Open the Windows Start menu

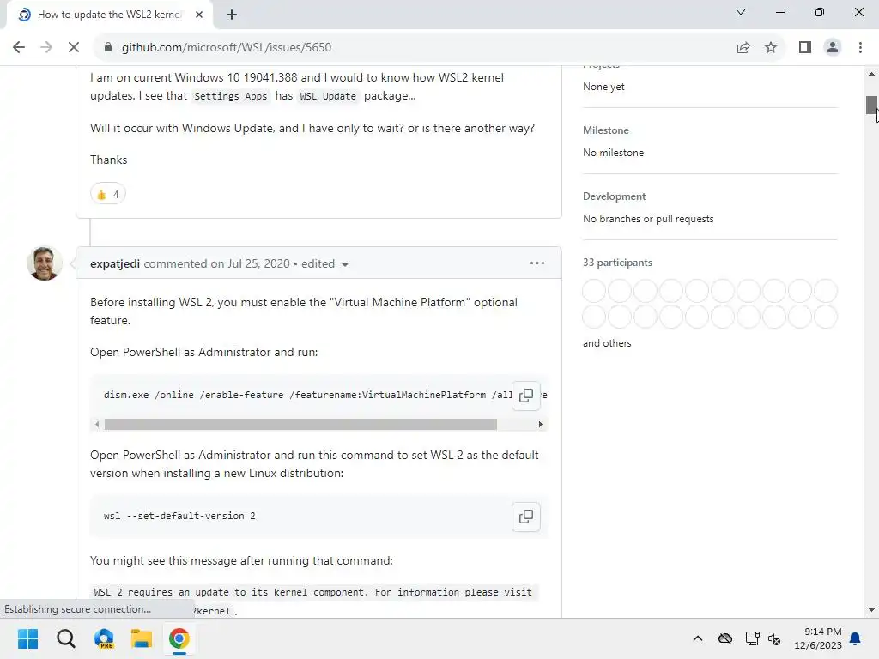click(28, 638)
